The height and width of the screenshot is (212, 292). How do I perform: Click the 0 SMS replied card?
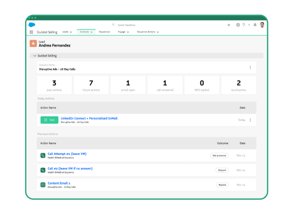(202, 85)
